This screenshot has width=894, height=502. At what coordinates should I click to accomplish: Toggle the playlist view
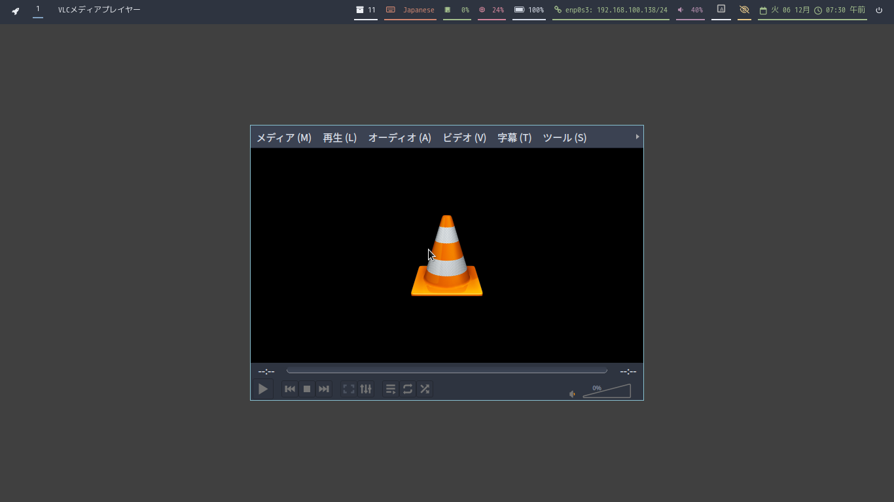pos(391,389)
